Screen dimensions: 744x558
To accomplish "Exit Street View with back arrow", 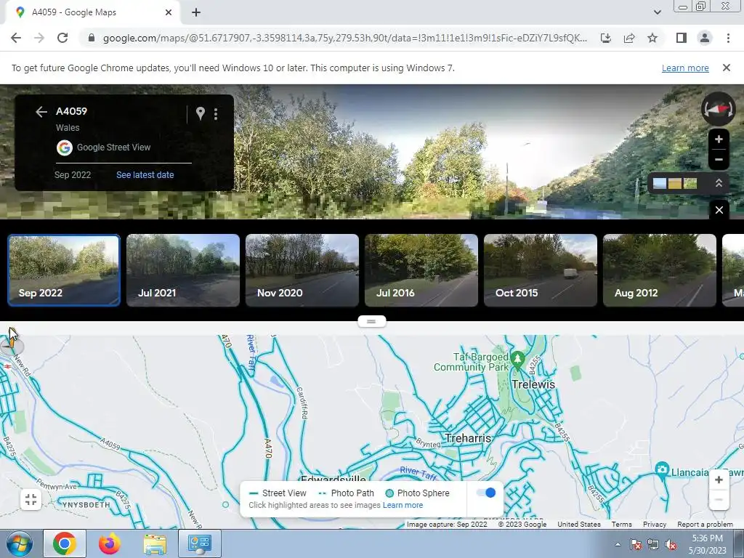I will click(x=41, y=111).
